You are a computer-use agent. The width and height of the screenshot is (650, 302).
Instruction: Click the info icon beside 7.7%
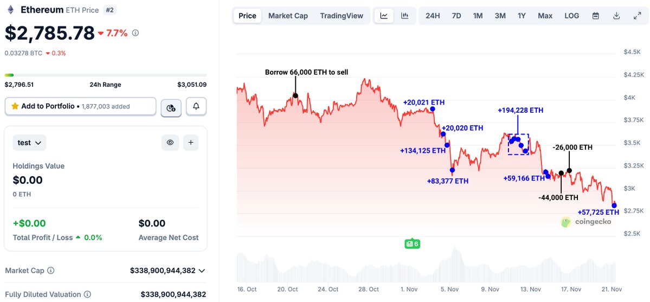click(x=136, y=33)
